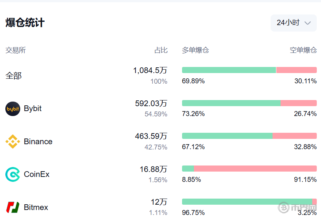
Task: Click the Bybit exchange logo icon
Action: (x=13, y=109)
